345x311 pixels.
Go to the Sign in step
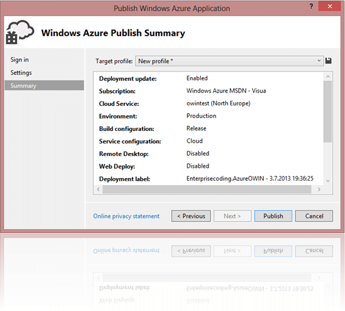pyautogui.click(x=19, y=60)
